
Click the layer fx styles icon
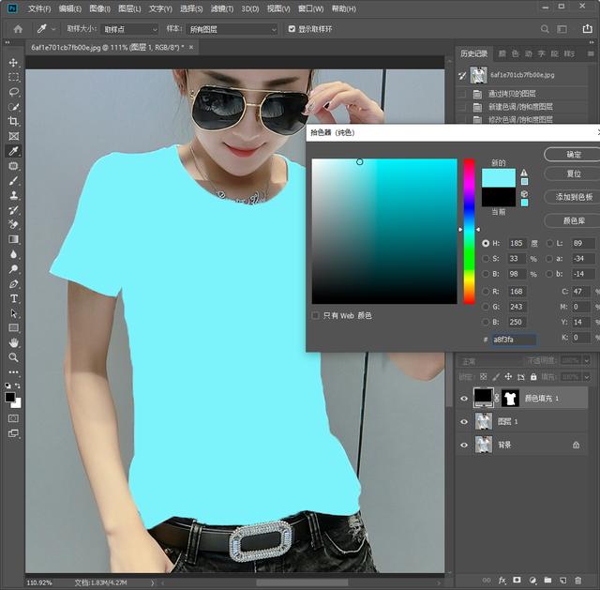coord(502,581)
